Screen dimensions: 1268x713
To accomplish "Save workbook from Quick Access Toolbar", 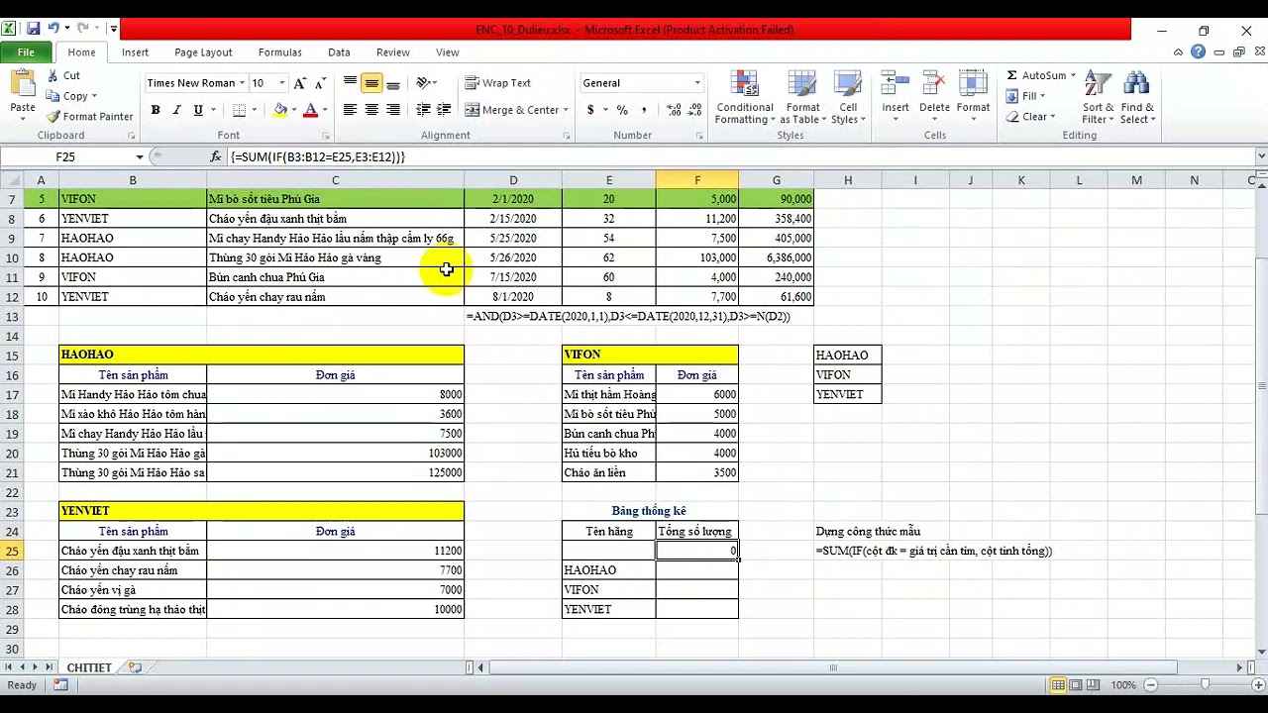I will (33, 29).
